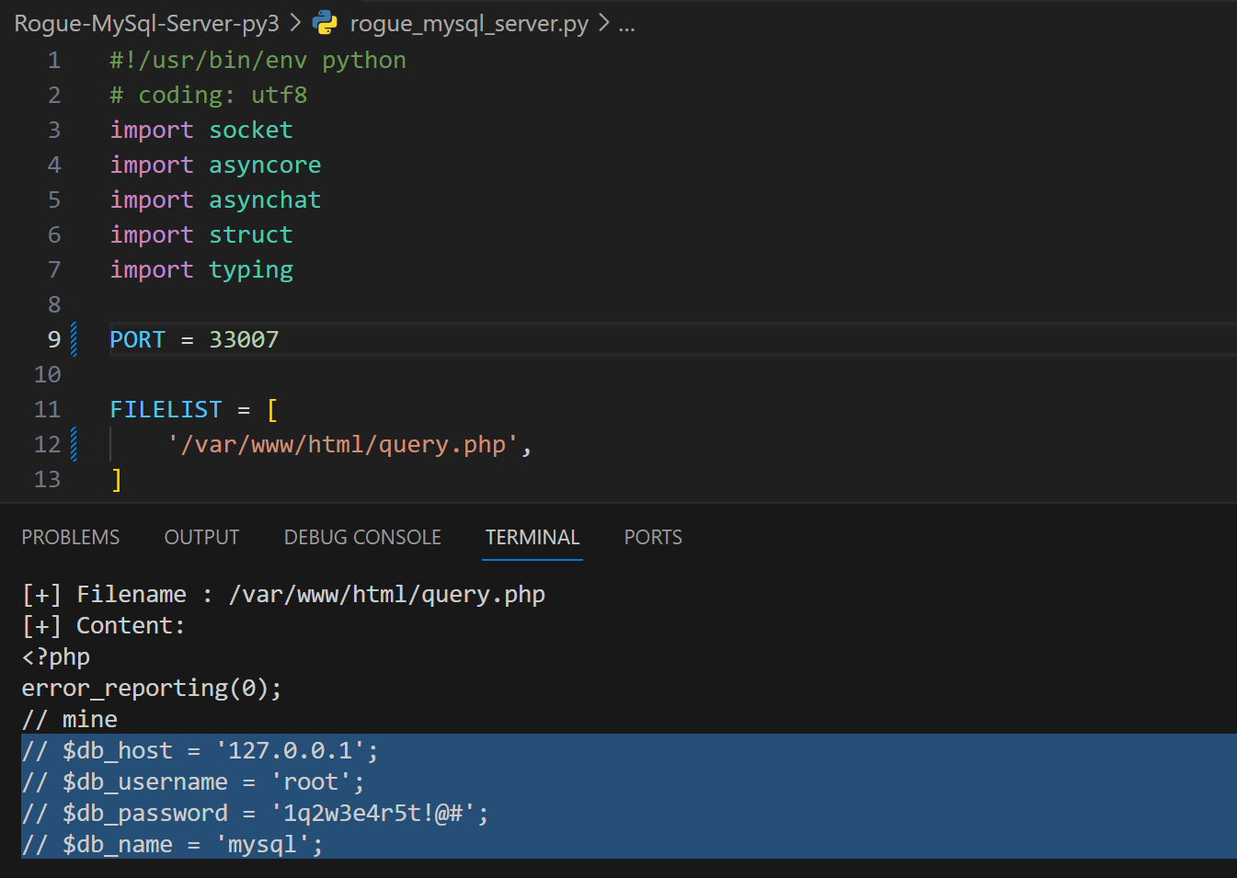Image resolution: width=1237 pixels, height=878 pixels.
Task: Switch to the PROBLEMS panel tab
Action: (x=71, y=537)
